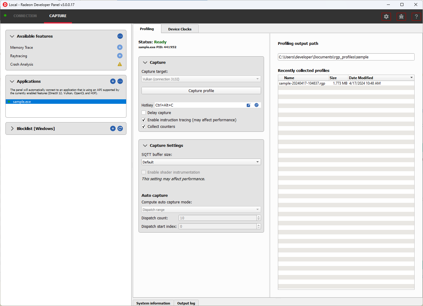Select the Profiling tab
Viewport: 423px width, 306px height.
pos(147,29)
